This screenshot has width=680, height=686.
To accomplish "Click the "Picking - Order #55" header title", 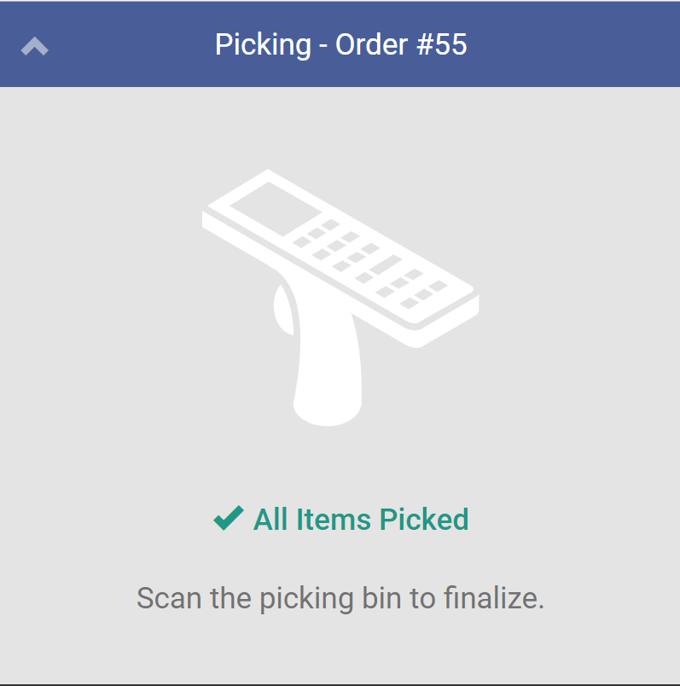I will tap(340, 44).
